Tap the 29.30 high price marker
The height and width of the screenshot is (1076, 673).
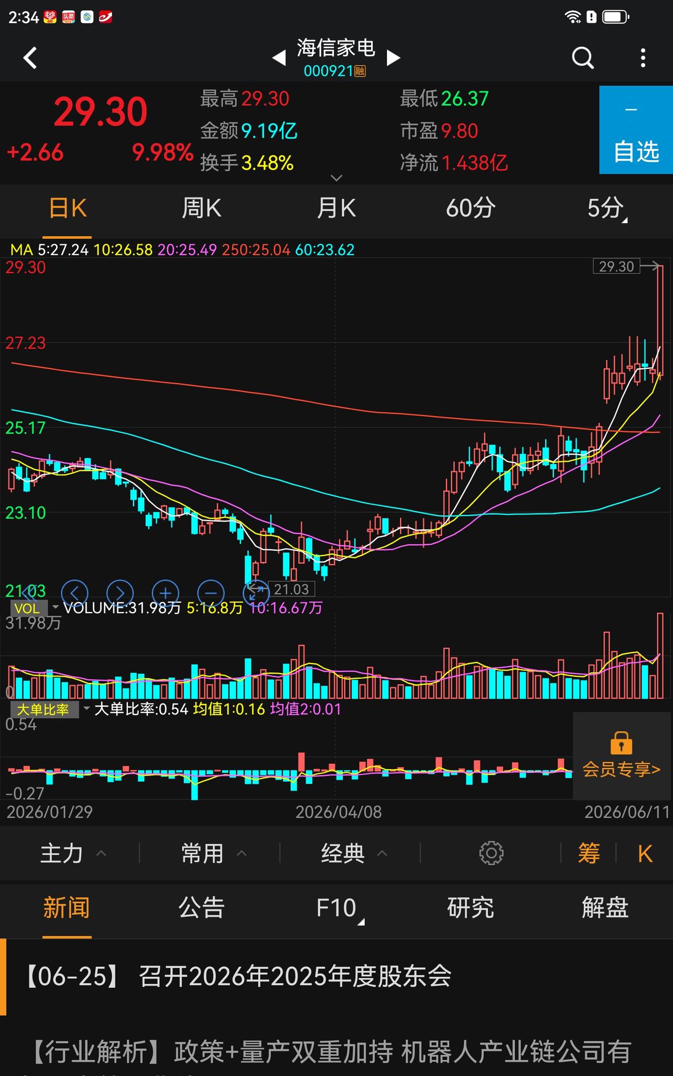pyautogui.click(x=616, y=266)
